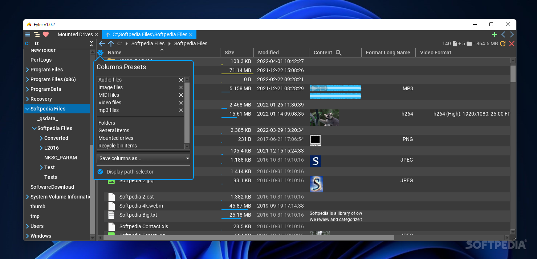
Task: Expand the L2016 subfolder
Action: coord(41,148)
